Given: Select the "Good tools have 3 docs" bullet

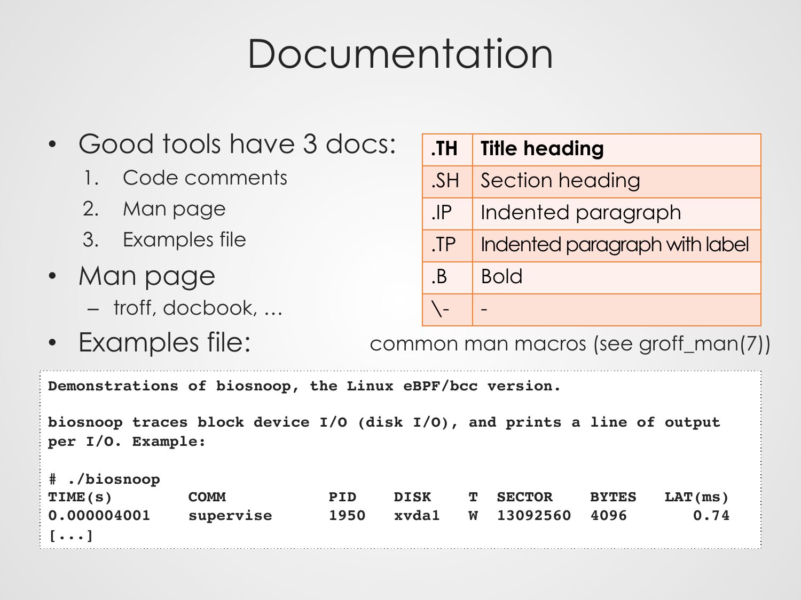Looking at the screenshot, I should point(237,144).
